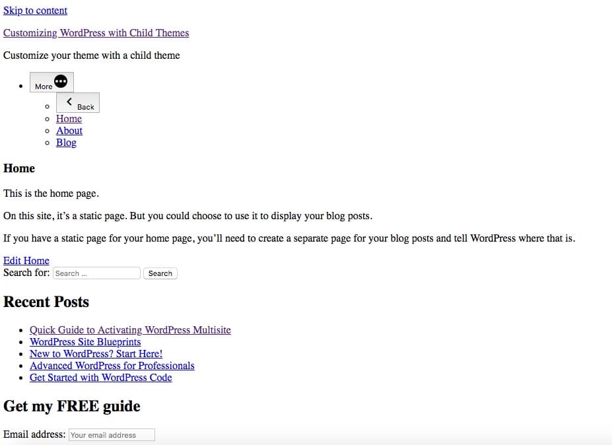Open the About menu item
The image size is (612, 445).
point(69,131)
